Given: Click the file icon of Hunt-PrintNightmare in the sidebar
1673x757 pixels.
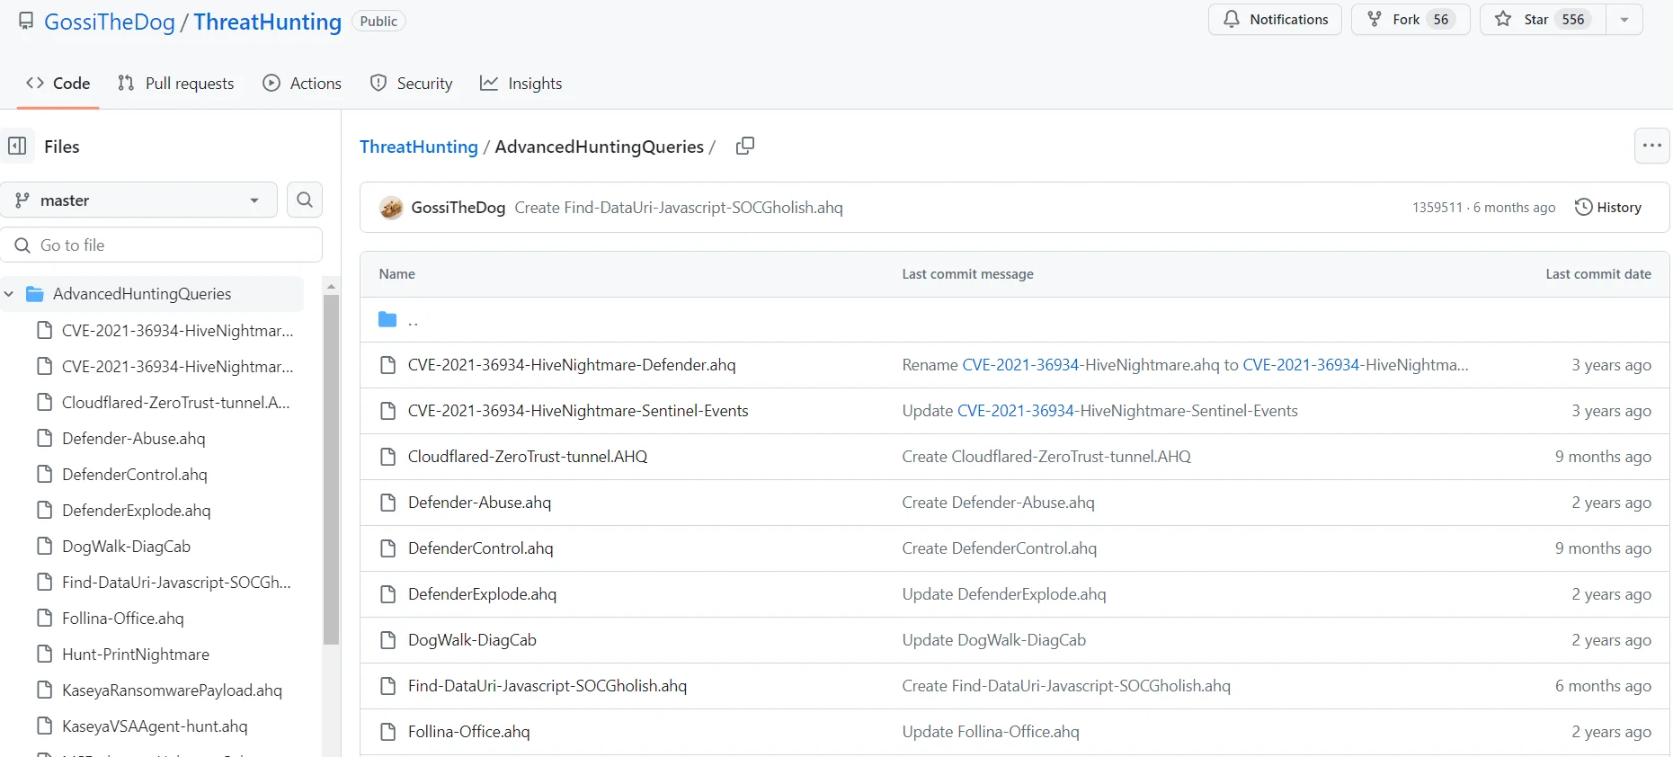Looking at the screenshot, I should (x=44, y=655).
